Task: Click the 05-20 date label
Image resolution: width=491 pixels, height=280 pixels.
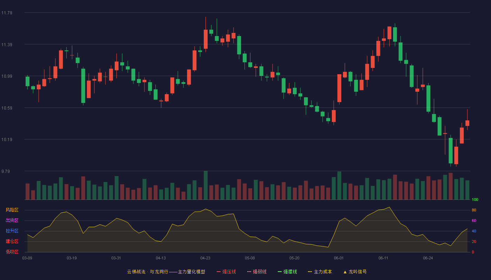Action: 295,258
